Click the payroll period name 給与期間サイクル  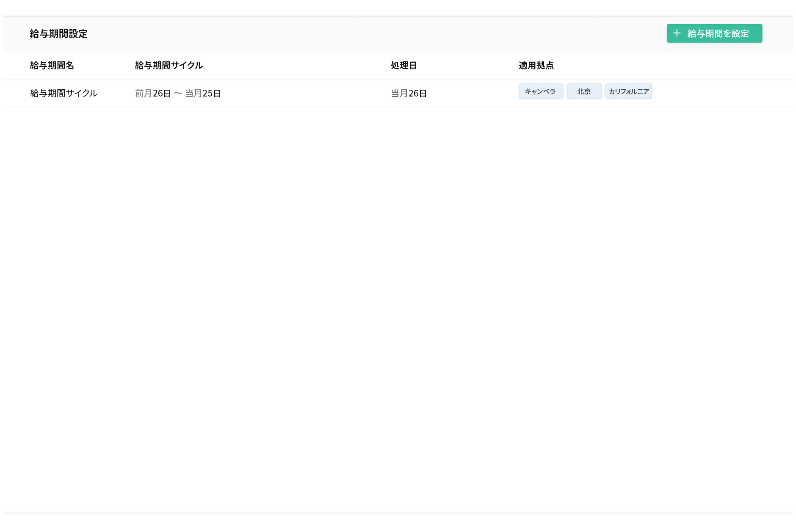click(x=64, y=93)
